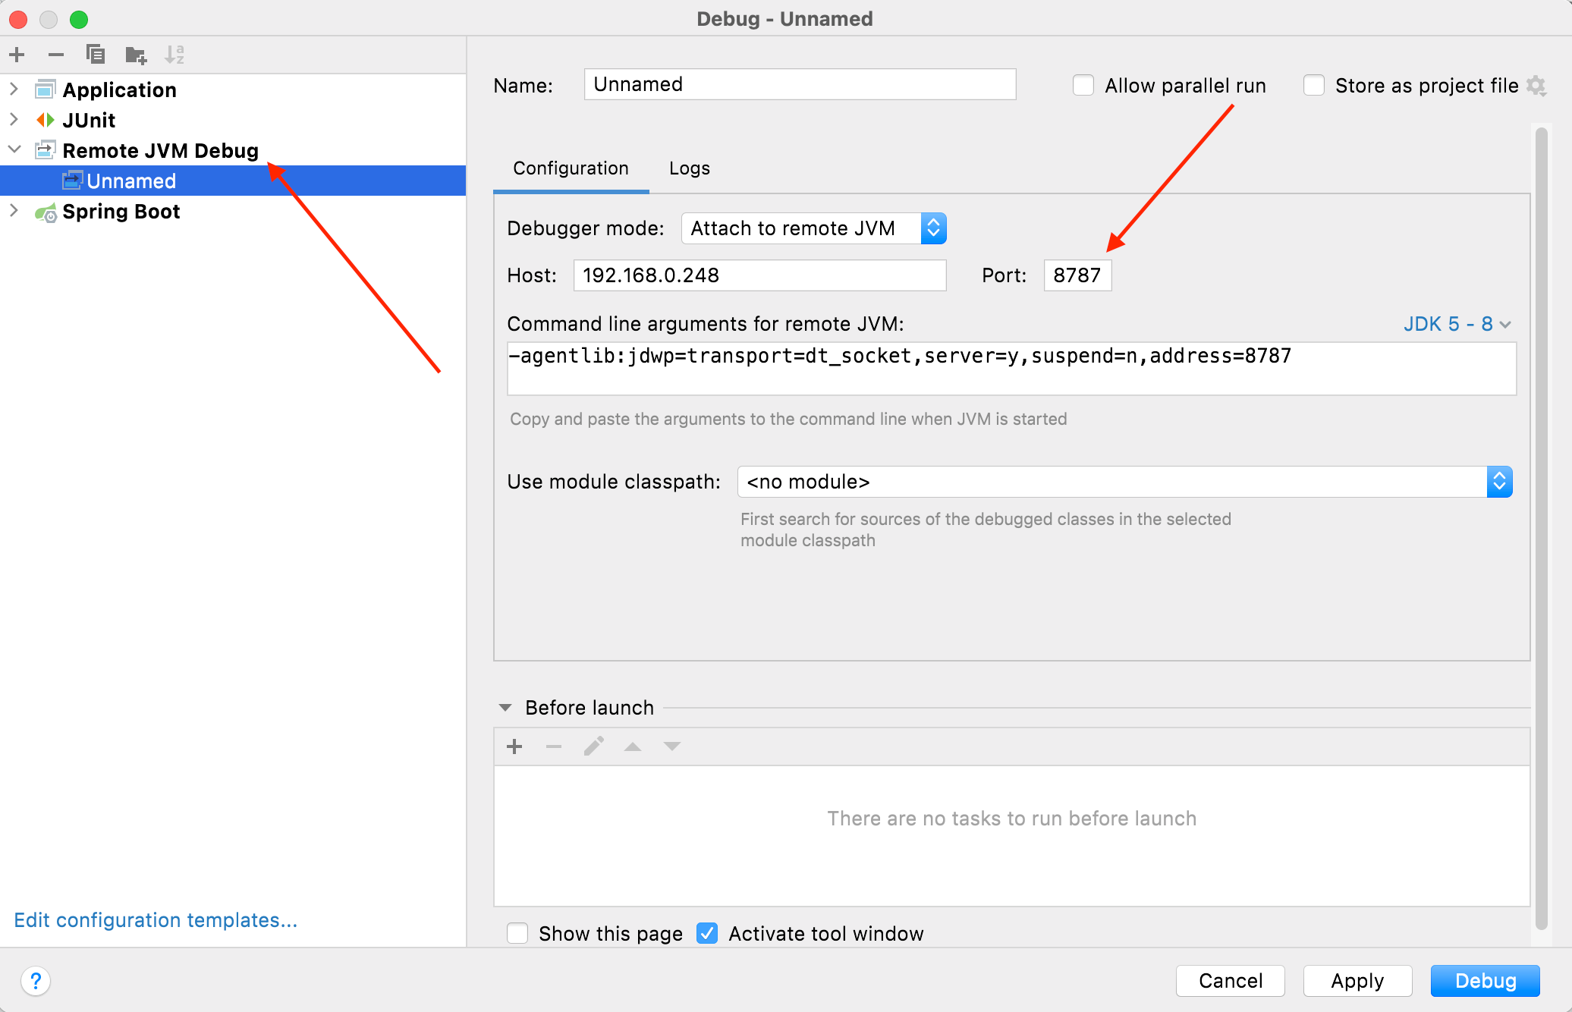Click the Cancel button
The width and height of the screenshot is (1572, 1012).
tap(1230, 981)
